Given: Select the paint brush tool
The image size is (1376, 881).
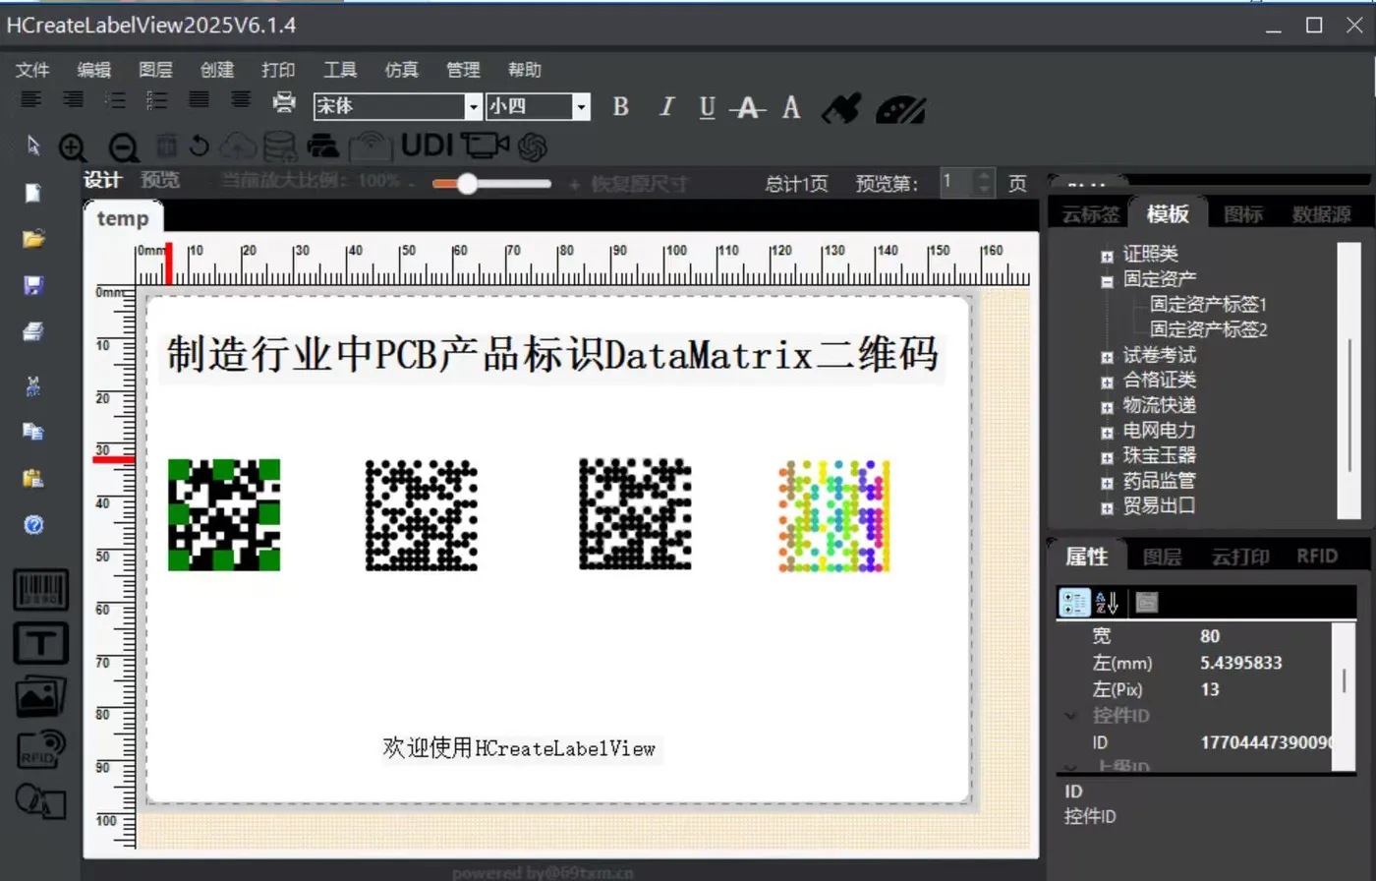Looking at the screenshot, I should click(840, 108).
